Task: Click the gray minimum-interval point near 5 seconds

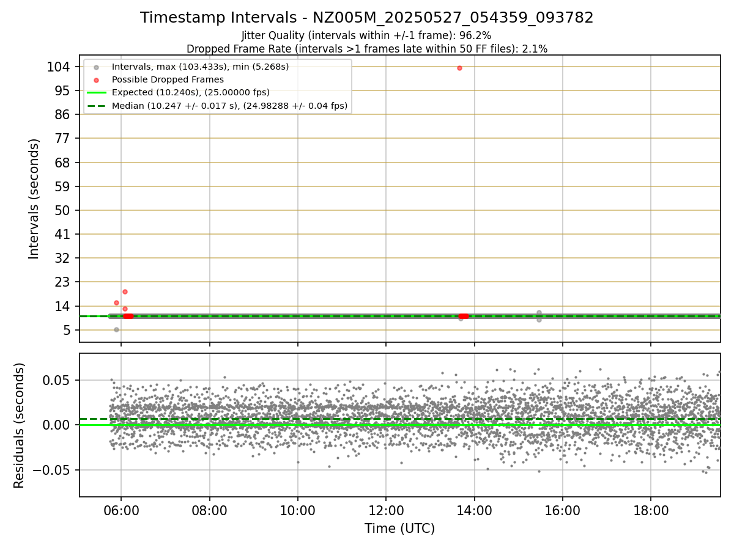Action: [116, 329]
